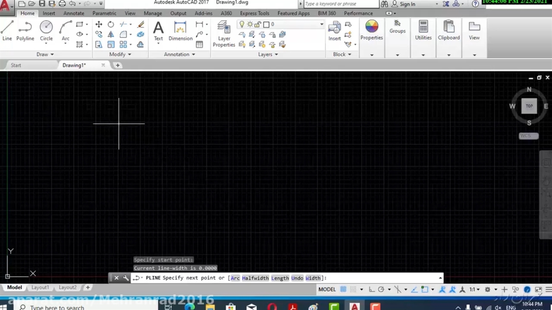Select the Text annotation tool
This screenshot has width=552, height=310.
(x=158, y=31)
